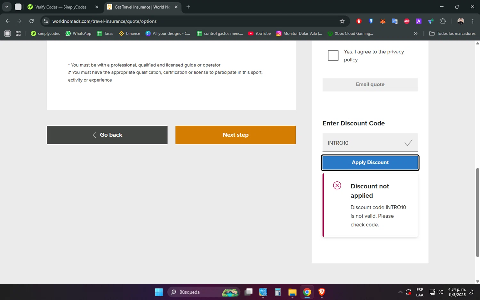Viewport: 480px width, 300px height.
Task: Open the Tasas bookmark
Action: tap(105, 33)
